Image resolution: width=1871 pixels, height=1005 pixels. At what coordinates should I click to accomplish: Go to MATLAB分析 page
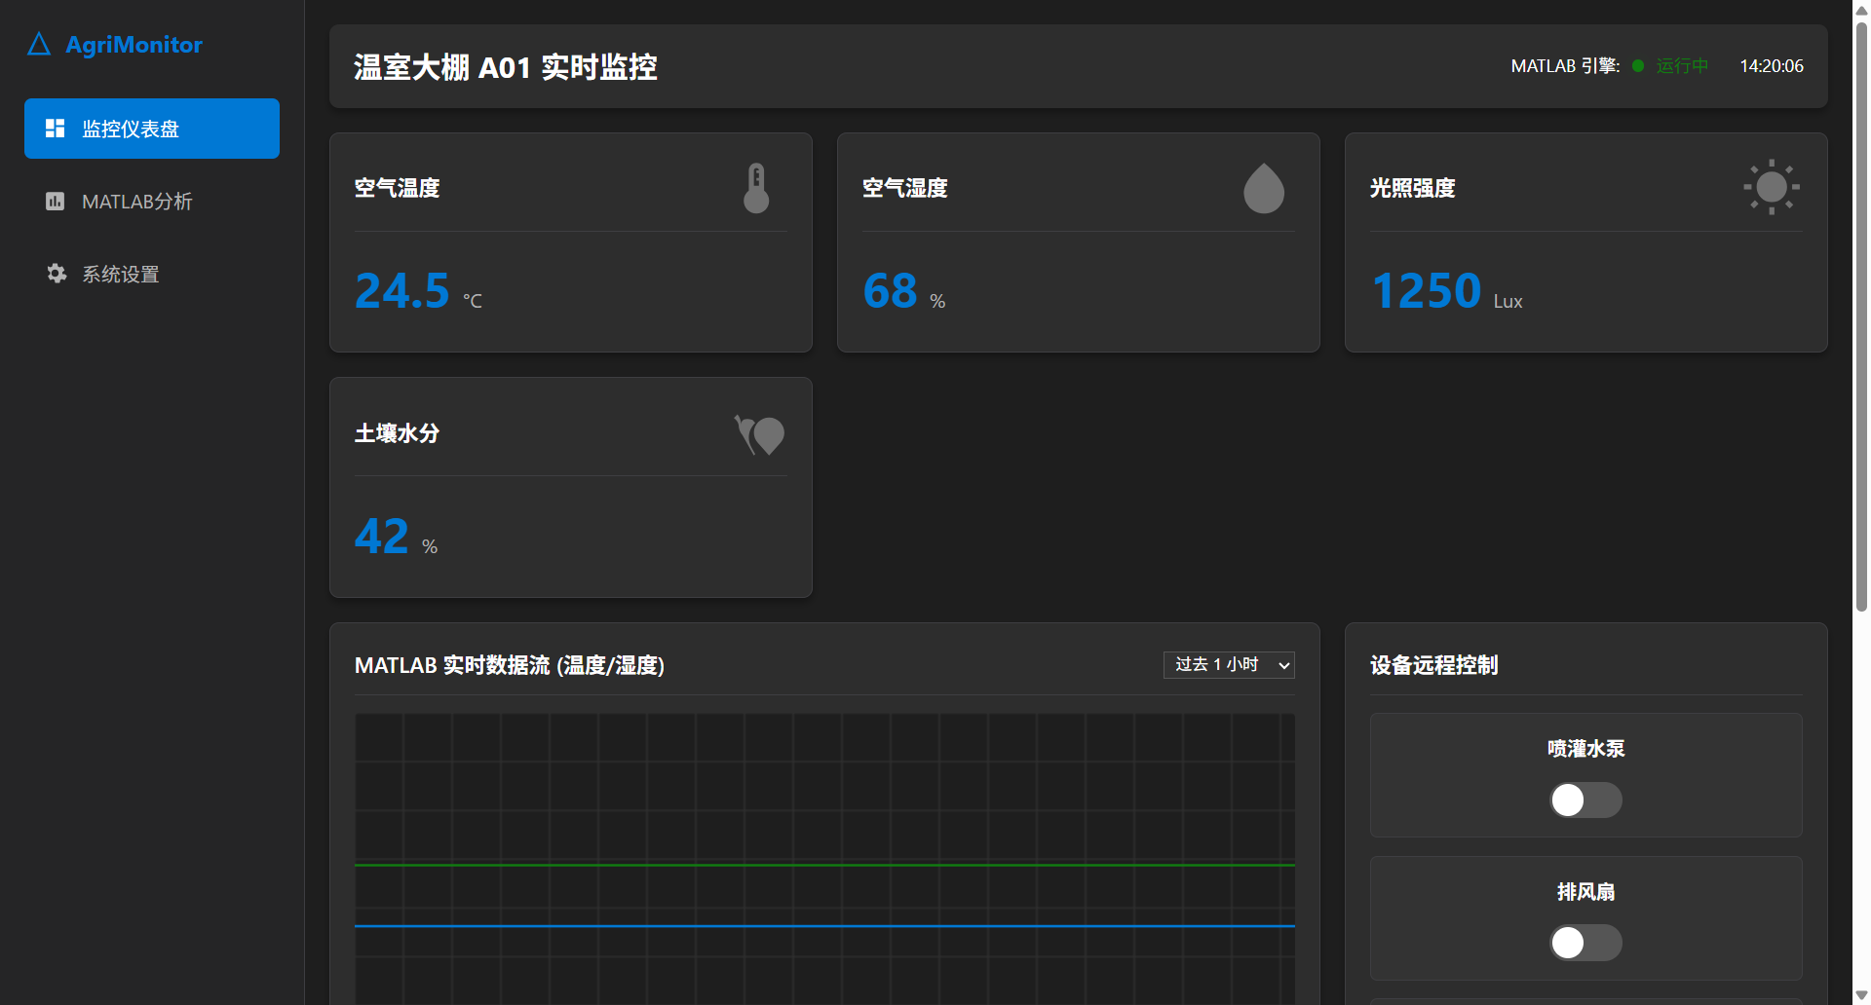tap(137, 202)
